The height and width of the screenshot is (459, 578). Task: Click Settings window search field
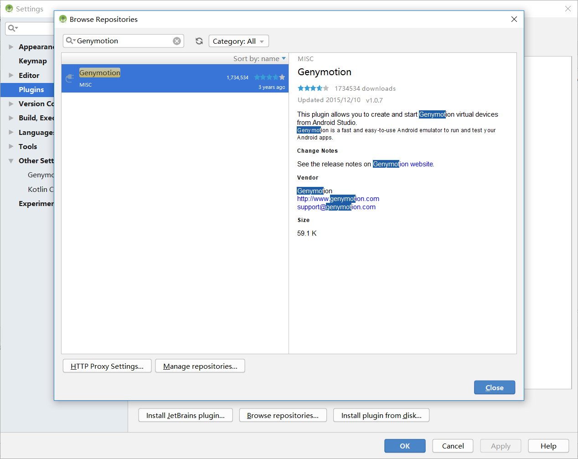30,28
